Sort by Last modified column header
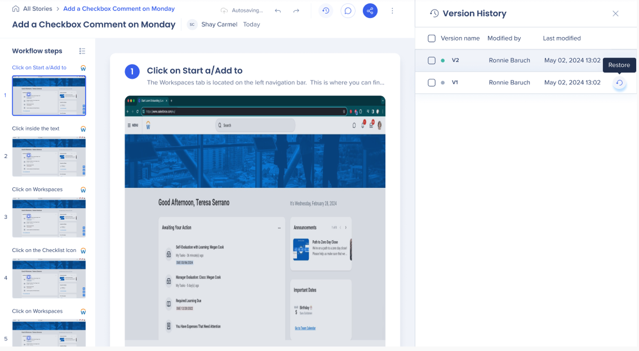Image resolution: width=639 pixels, height=351 pixels. (561, 38)
